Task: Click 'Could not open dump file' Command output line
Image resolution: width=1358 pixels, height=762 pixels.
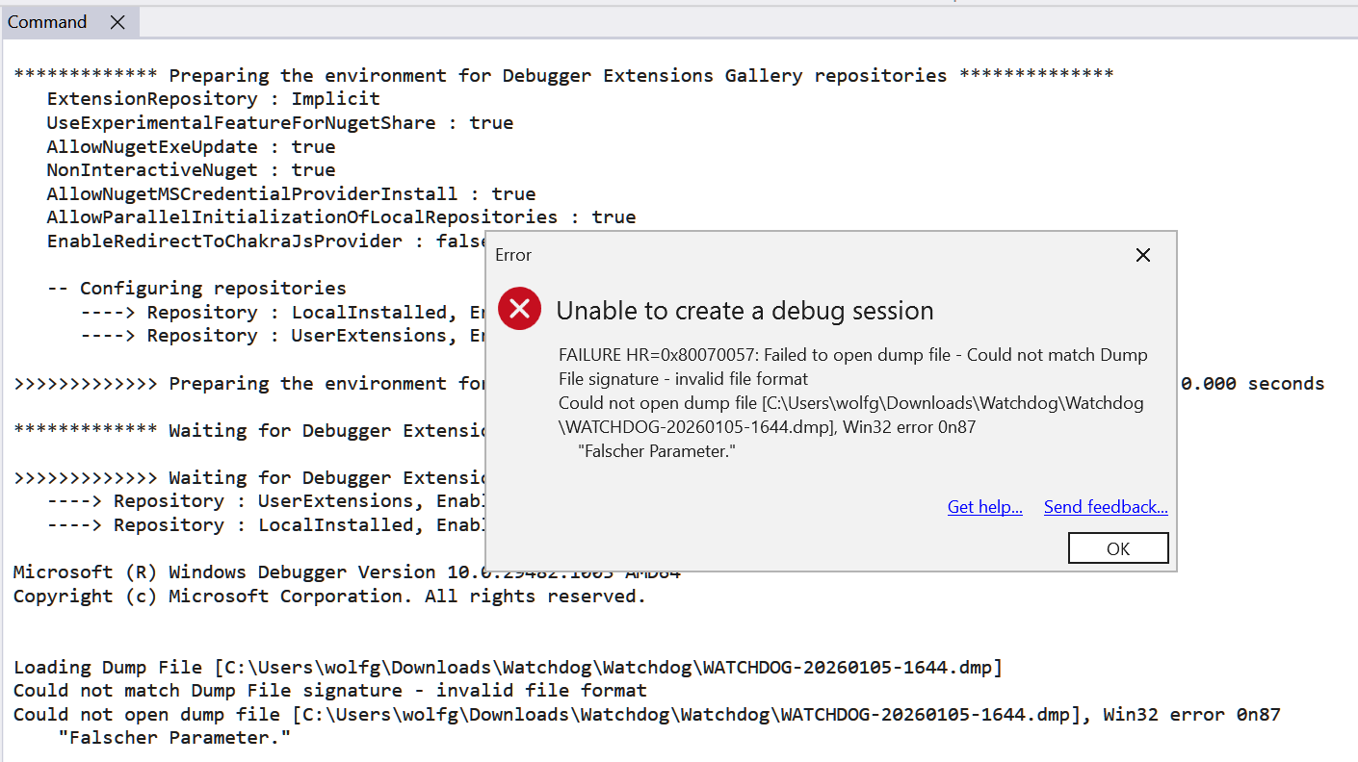Action: click(x=647, y=715)
